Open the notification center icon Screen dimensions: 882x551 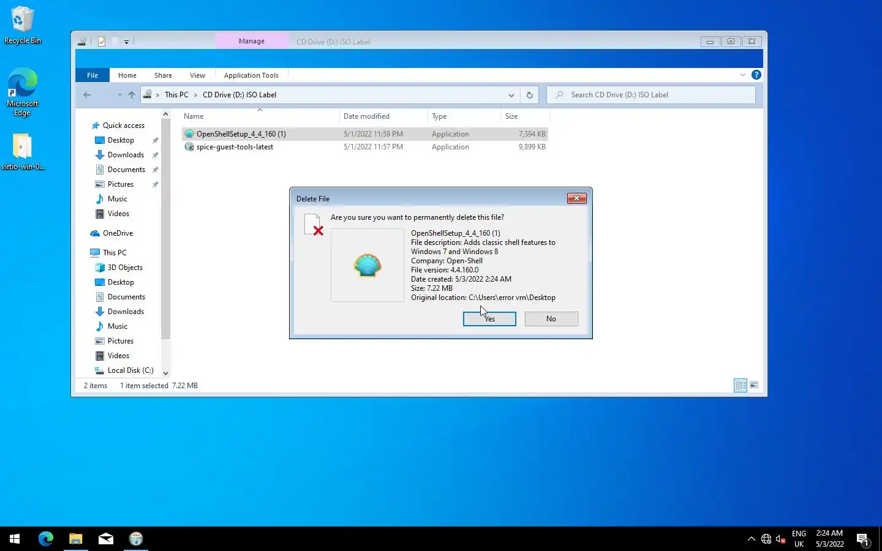coord(864,539)
